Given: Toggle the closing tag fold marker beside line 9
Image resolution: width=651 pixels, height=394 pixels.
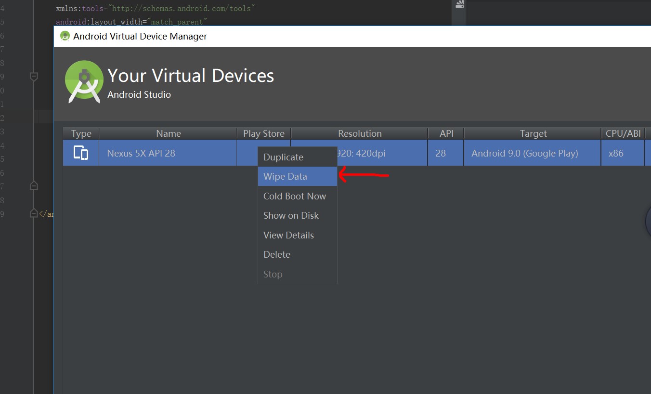Looking at the screenshot, I should pyautogui.click(x=34, y=213).
